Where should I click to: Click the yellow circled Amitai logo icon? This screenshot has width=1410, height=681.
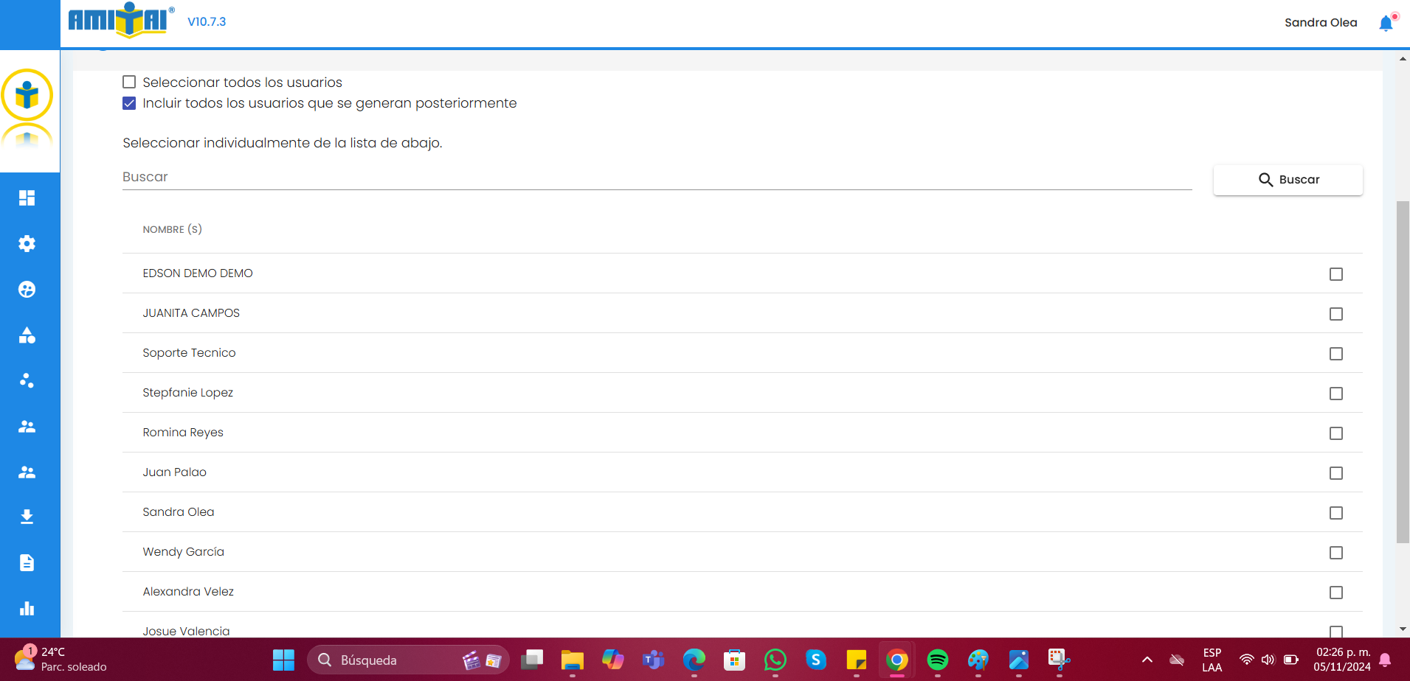click(x=27, y=95)
